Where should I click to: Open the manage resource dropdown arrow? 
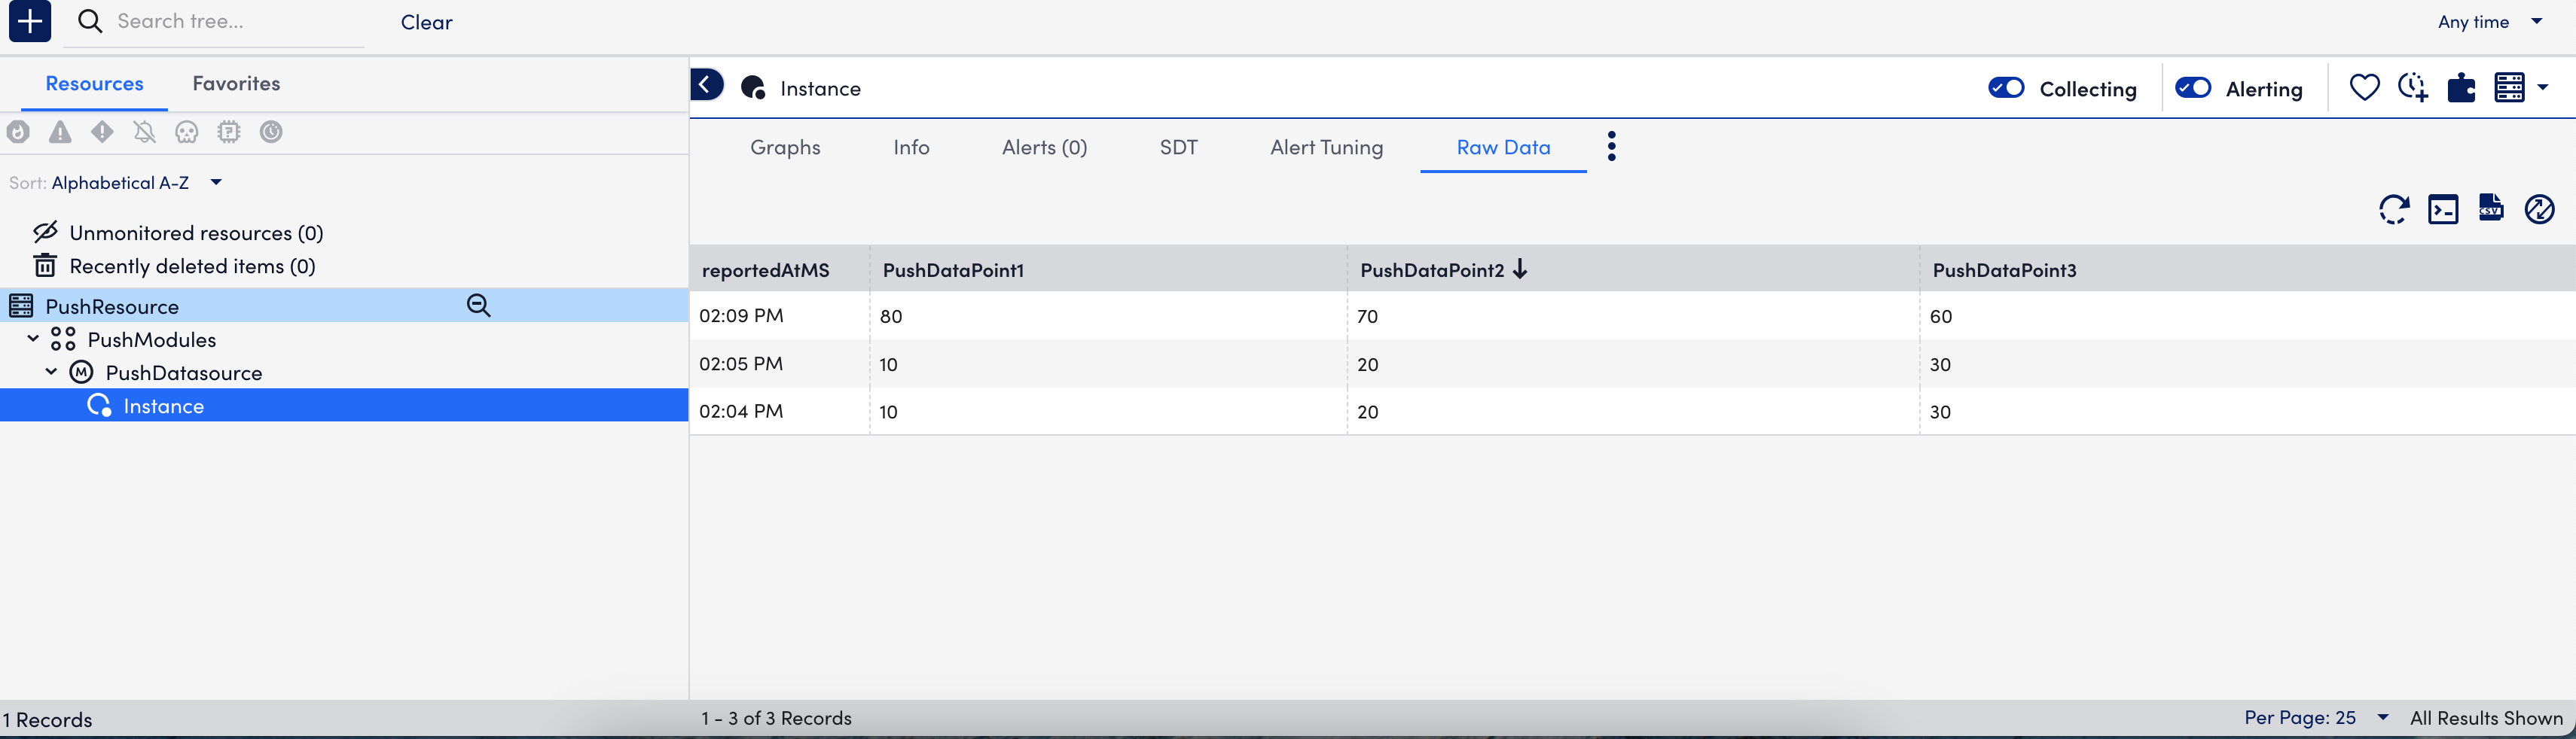pyautogui.click(x=2542, y=88)
